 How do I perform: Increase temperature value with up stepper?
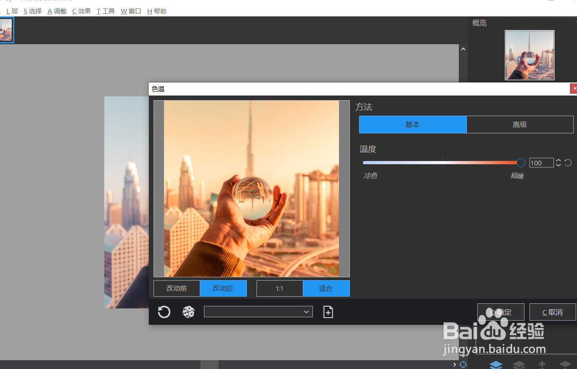coord(558,160)
